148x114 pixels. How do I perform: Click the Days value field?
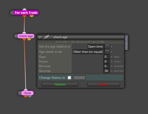click(x=106, y=57)
